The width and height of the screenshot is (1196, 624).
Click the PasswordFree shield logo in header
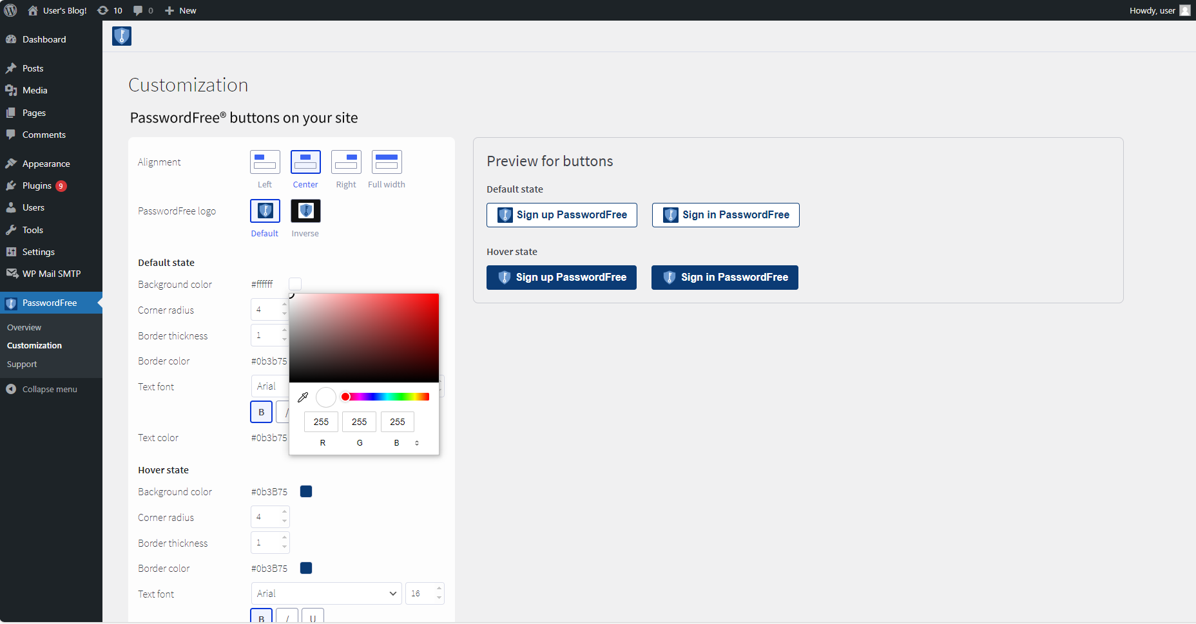pos(122,36)
